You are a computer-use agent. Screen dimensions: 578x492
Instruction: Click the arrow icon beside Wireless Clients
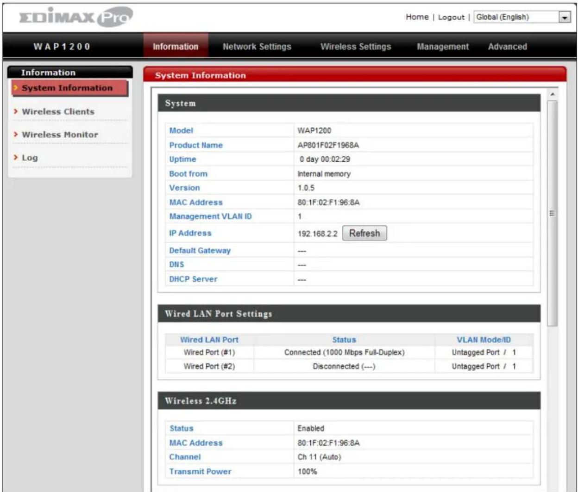pyautogui.click(x=16, y=111)
